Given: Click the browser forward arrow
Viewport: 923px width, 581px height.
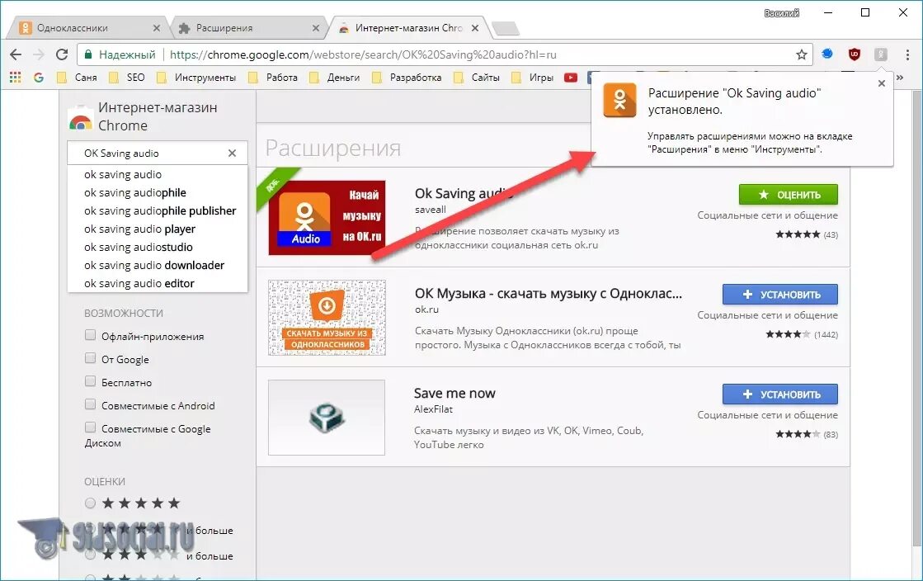Looking at the screenshot, I should click(x=39, y=54).
